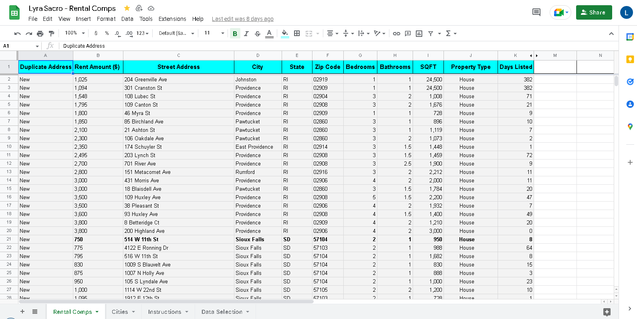Open the fill color picker
Image resolution: width=637 pixels, height=319 pixels.
(285, 33)
